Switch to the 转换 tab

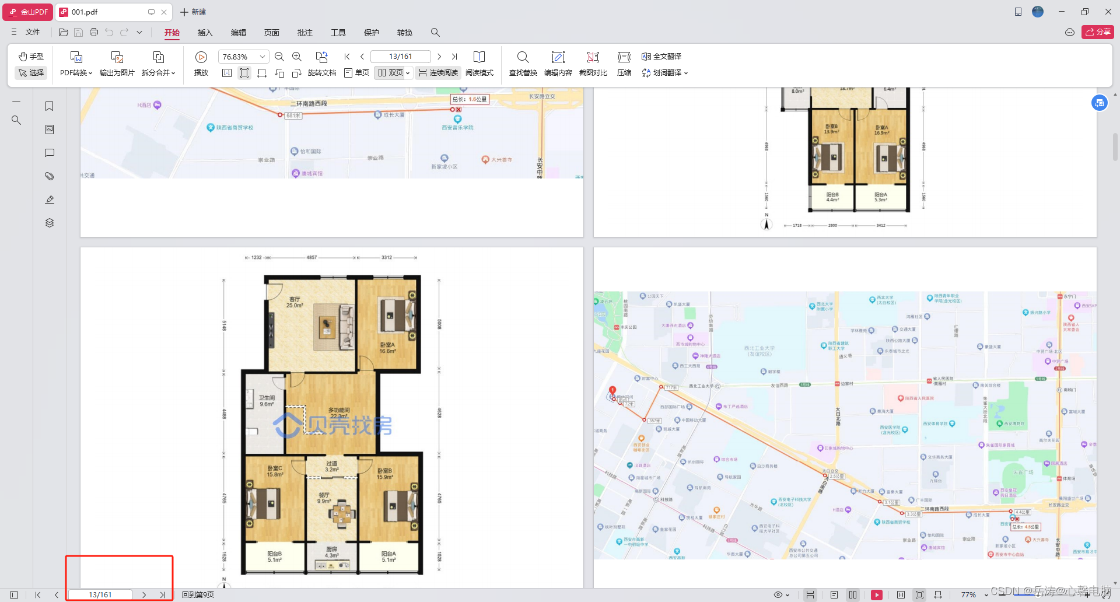[x=405, y=33]
